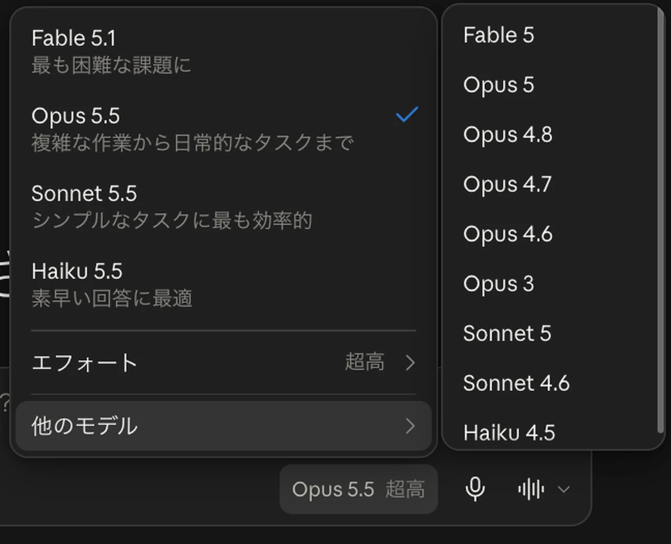This screenshot has width=671, height=544.
Task: Select the Fable 5.1 model
Action: [224, 51]
